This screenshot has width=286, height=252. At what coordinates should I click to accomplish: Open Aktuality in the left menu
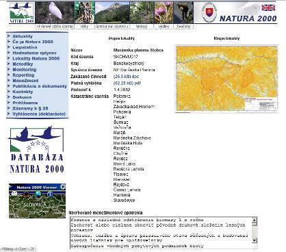(x=23, y=36)
